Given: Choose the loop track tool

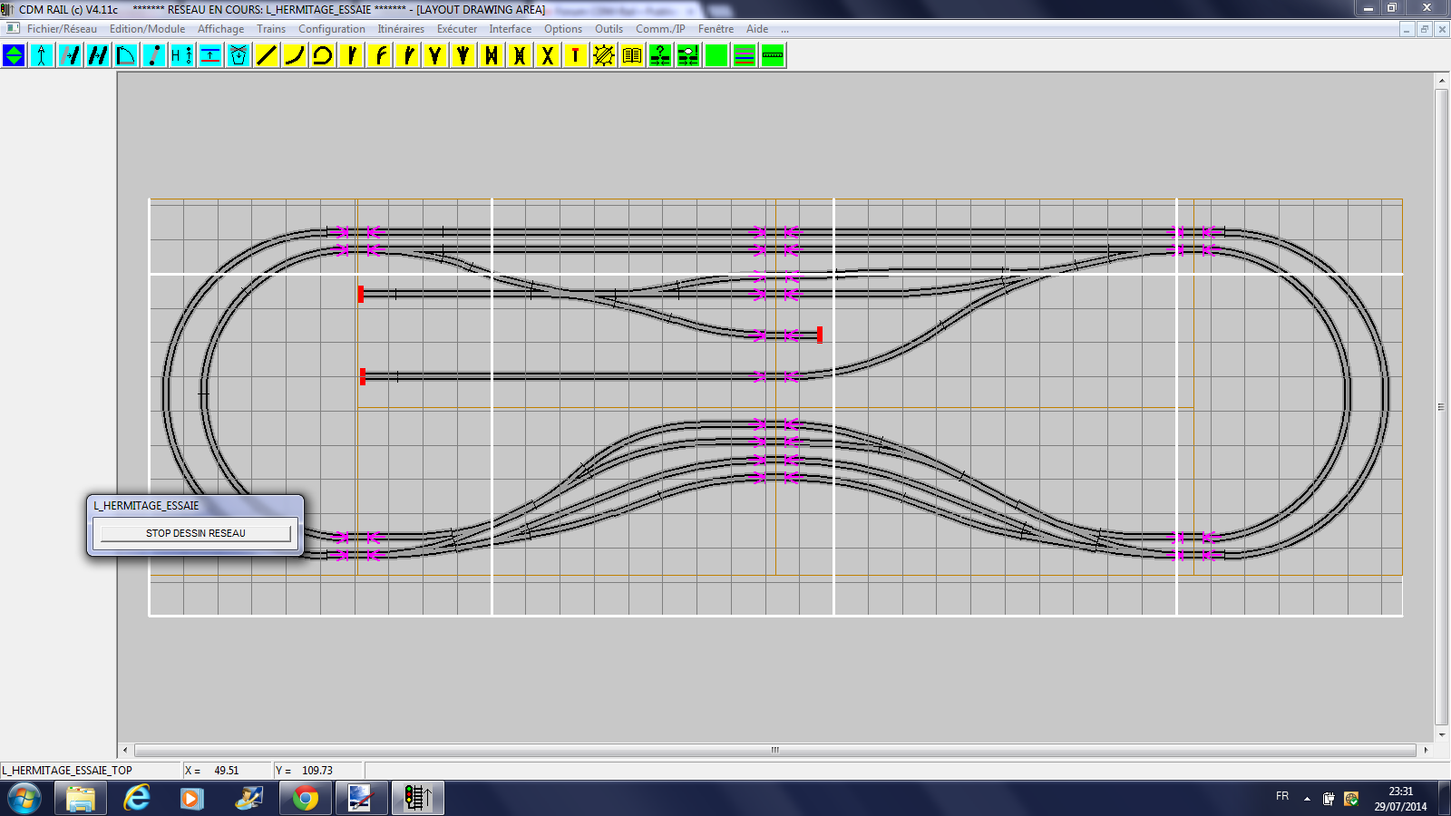Looking at the screenshot, I should pyautogui.click(x=323, y=56).
